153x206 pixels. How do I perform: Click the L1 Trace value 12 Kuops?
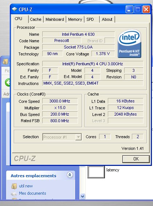126,108
